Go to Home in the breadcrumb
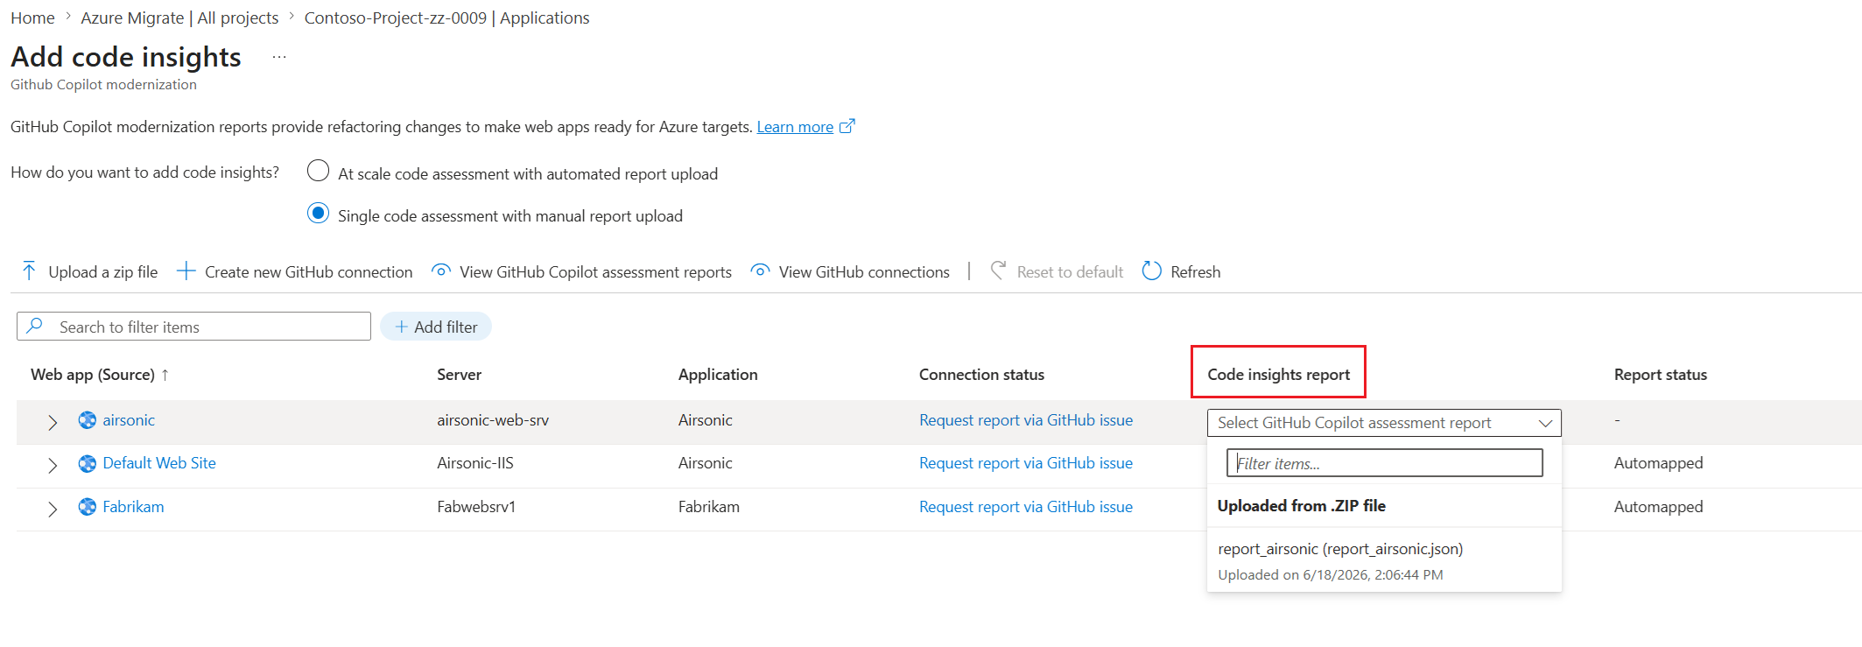 [x=32, y=18]
